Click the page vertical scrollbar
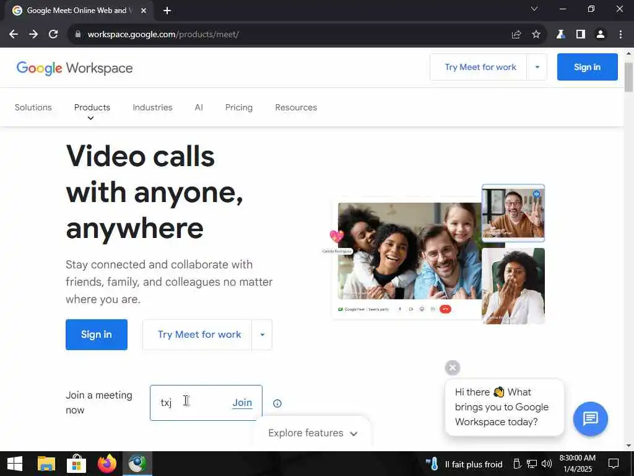Image resolution: width=634 pixels, height=476 pixels. click(629, 77)
